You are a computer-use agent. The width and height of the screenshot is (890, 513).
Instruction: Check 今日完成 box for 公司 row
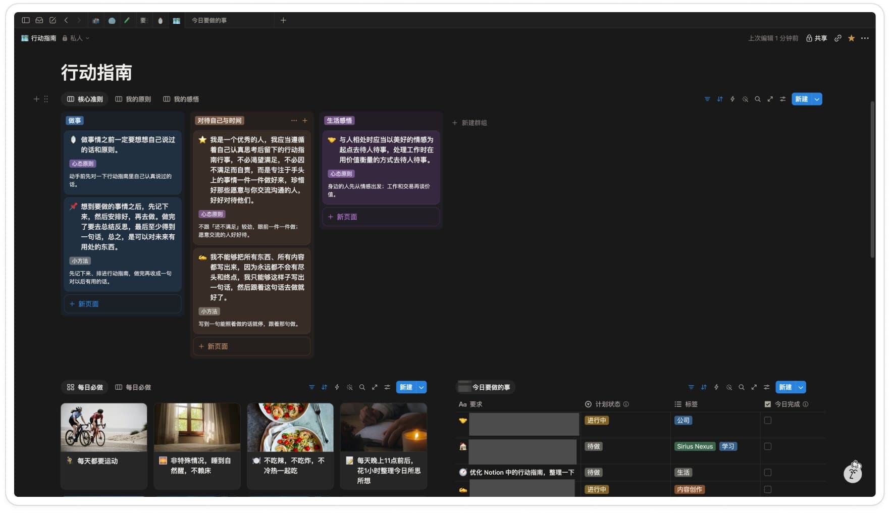coord(768,420)
